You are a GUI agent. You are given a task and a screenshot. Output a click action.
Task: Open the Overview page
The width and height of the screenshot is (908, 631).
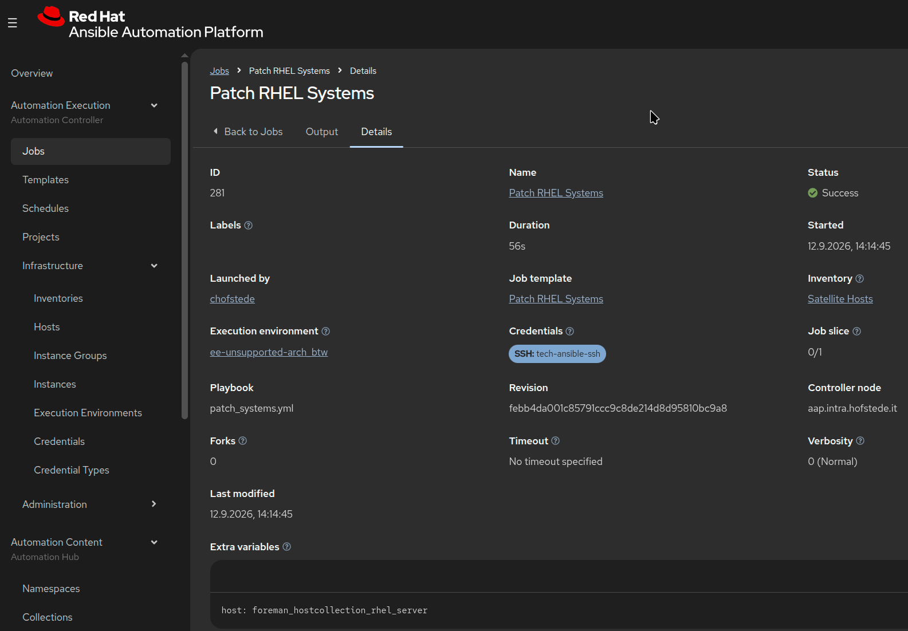click(32, 73)
